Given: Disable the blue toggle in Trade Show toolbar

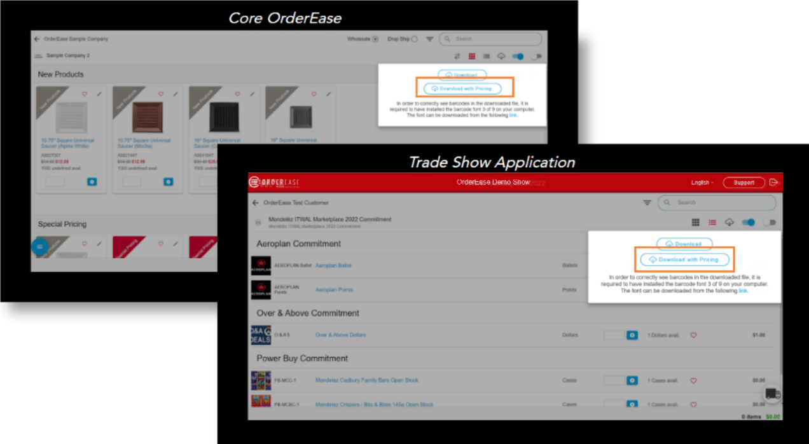Looking at the screenshot, I should (x=749, y=221).
